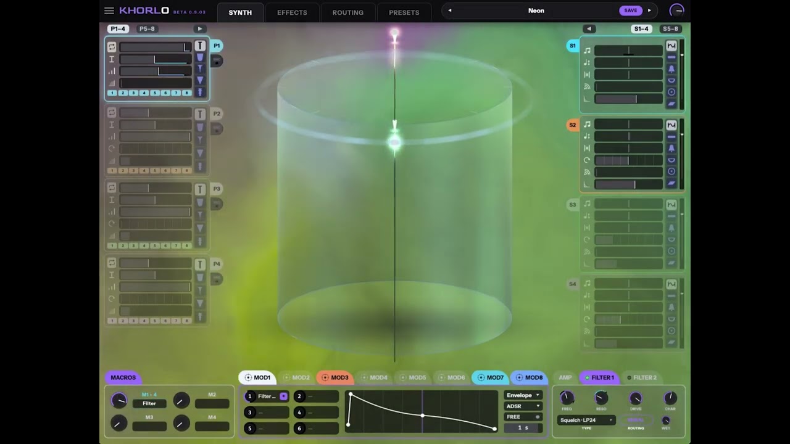
Task: Click the purple icon next to Filter in slot 1
Action: coord(283,397)
